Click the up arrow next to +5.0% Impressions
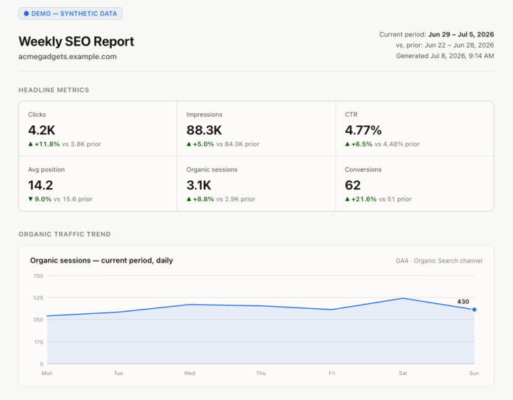513x400 pixels. 189,144
